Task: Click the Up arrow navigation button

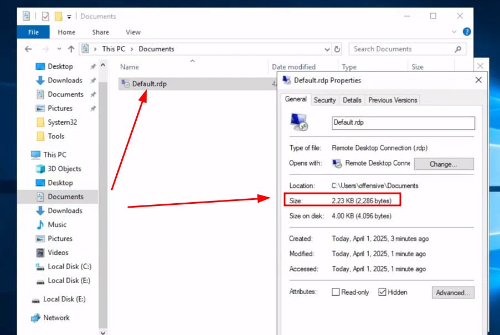Action: (x=71, y=49)
